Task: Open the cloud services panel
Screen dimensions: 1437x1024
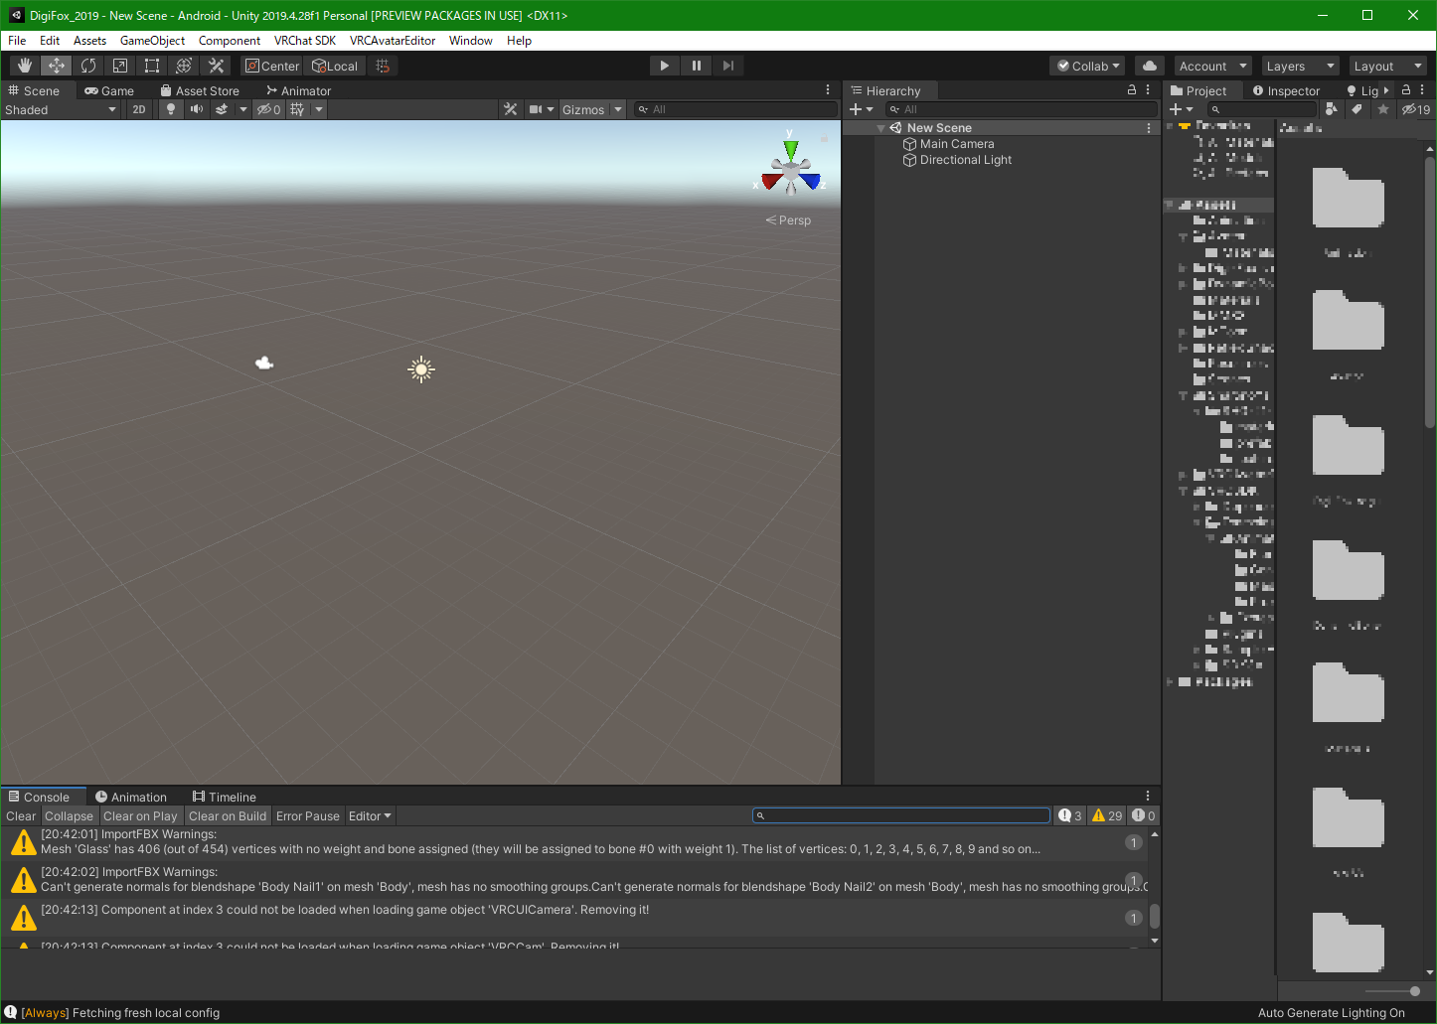Action: point(1150,66)
